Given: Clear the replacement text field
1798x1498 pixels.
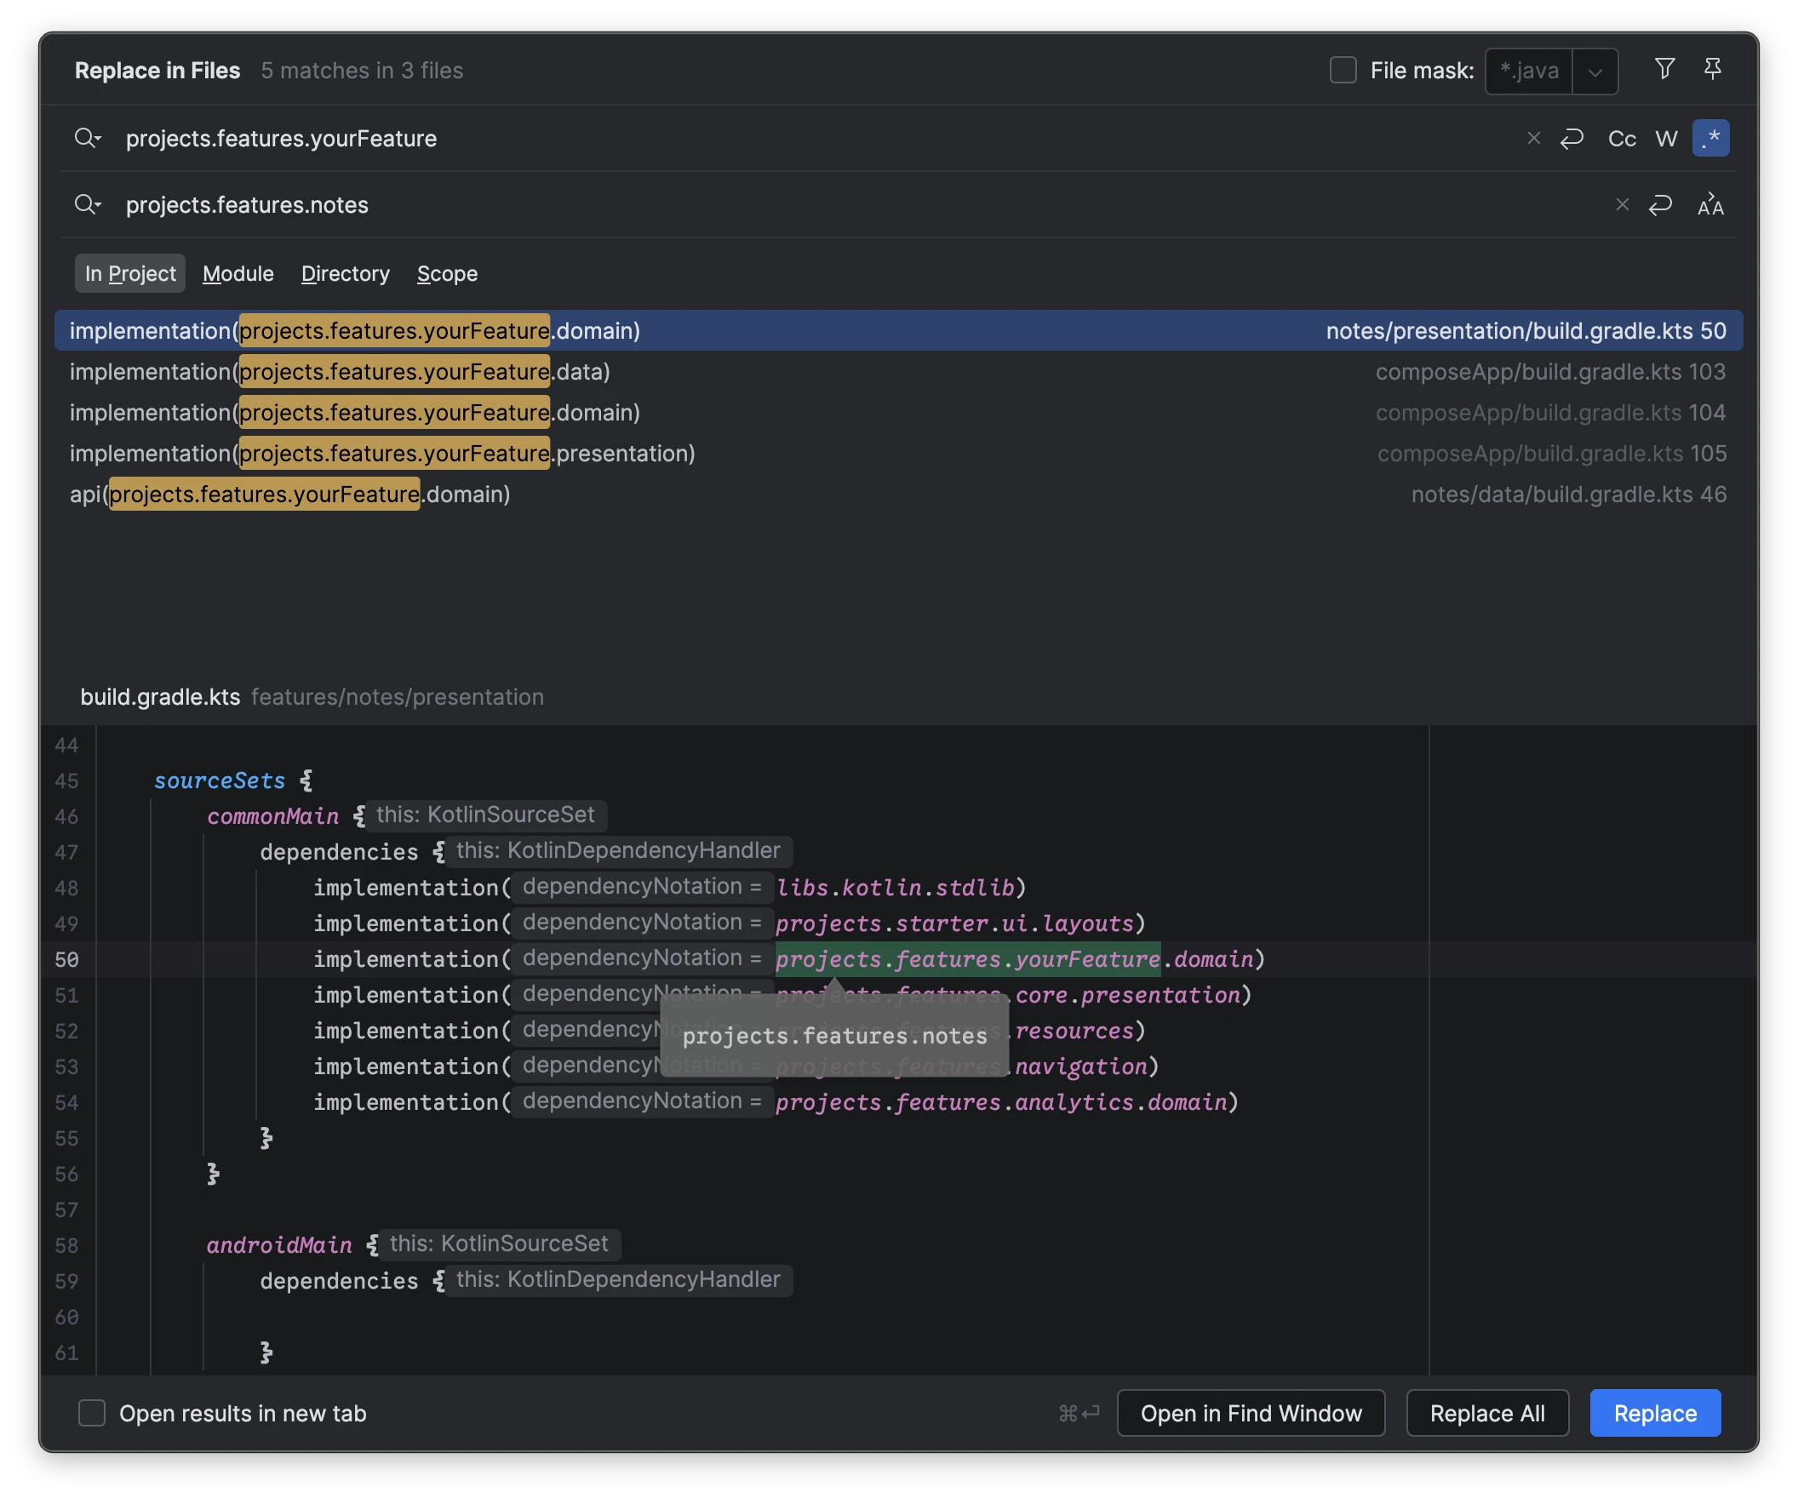Looking at the screenshot, I should click(1622, 204).
